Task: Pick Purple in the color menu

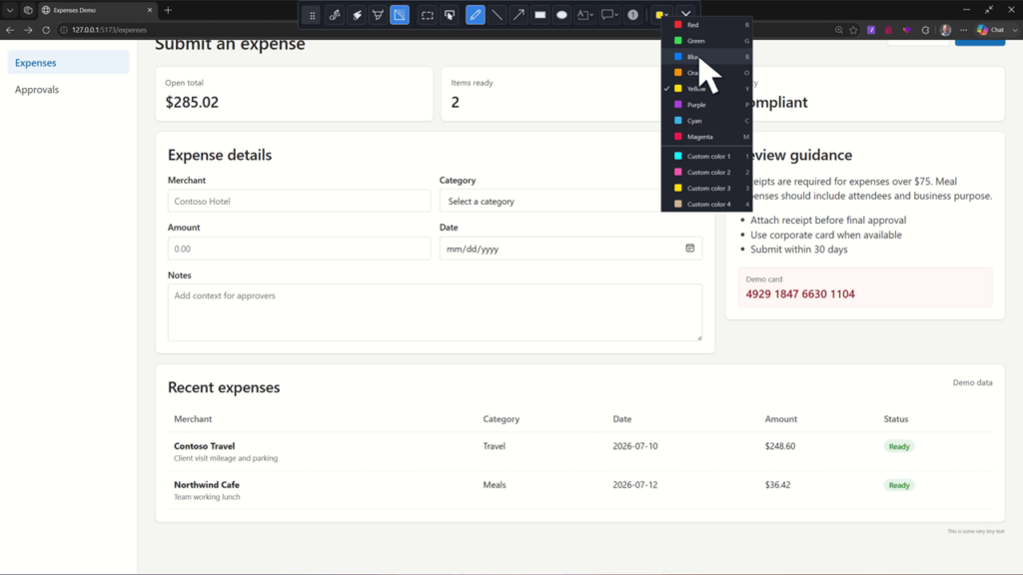Action: (x=706, y=104)
